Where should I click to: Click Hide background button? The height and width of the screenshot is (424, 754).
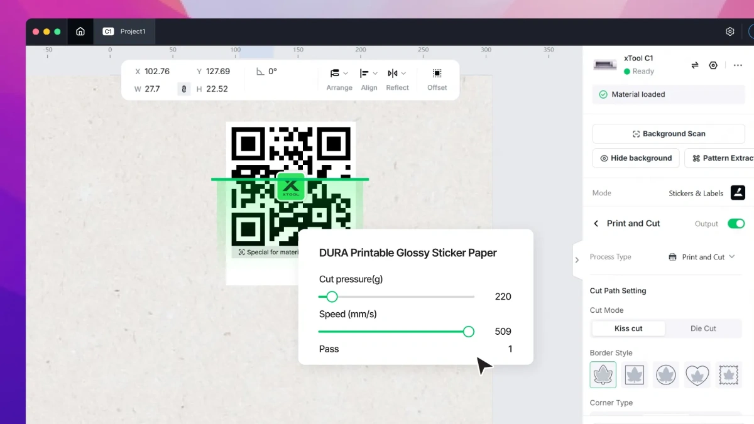pyautogui.click(x=635, y=158)
